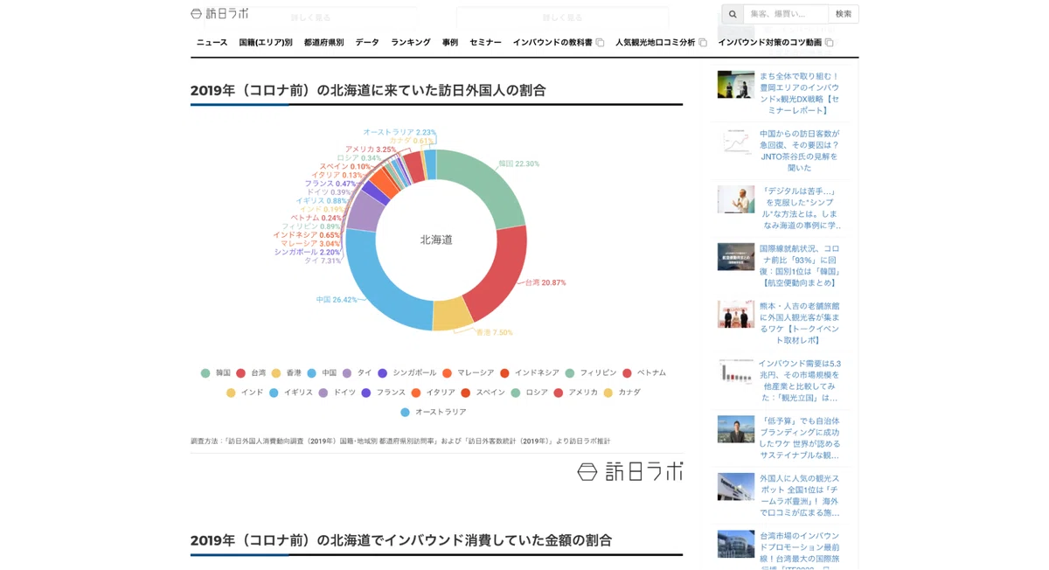Image resolution: width=1049 pixels, height=570 pixels.
Task: Open the インバウンド対策のコツ動画 menu link
Action: 770,42
